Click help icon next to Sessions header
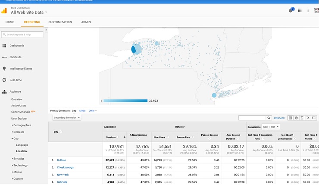The height and width of the screenshot is (185, 319). click(118, 137)
